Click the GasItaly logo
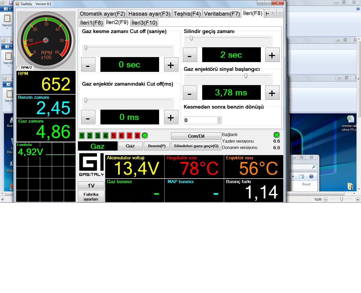Viewport: 361px width, 293px height. (x=91, y=165)
